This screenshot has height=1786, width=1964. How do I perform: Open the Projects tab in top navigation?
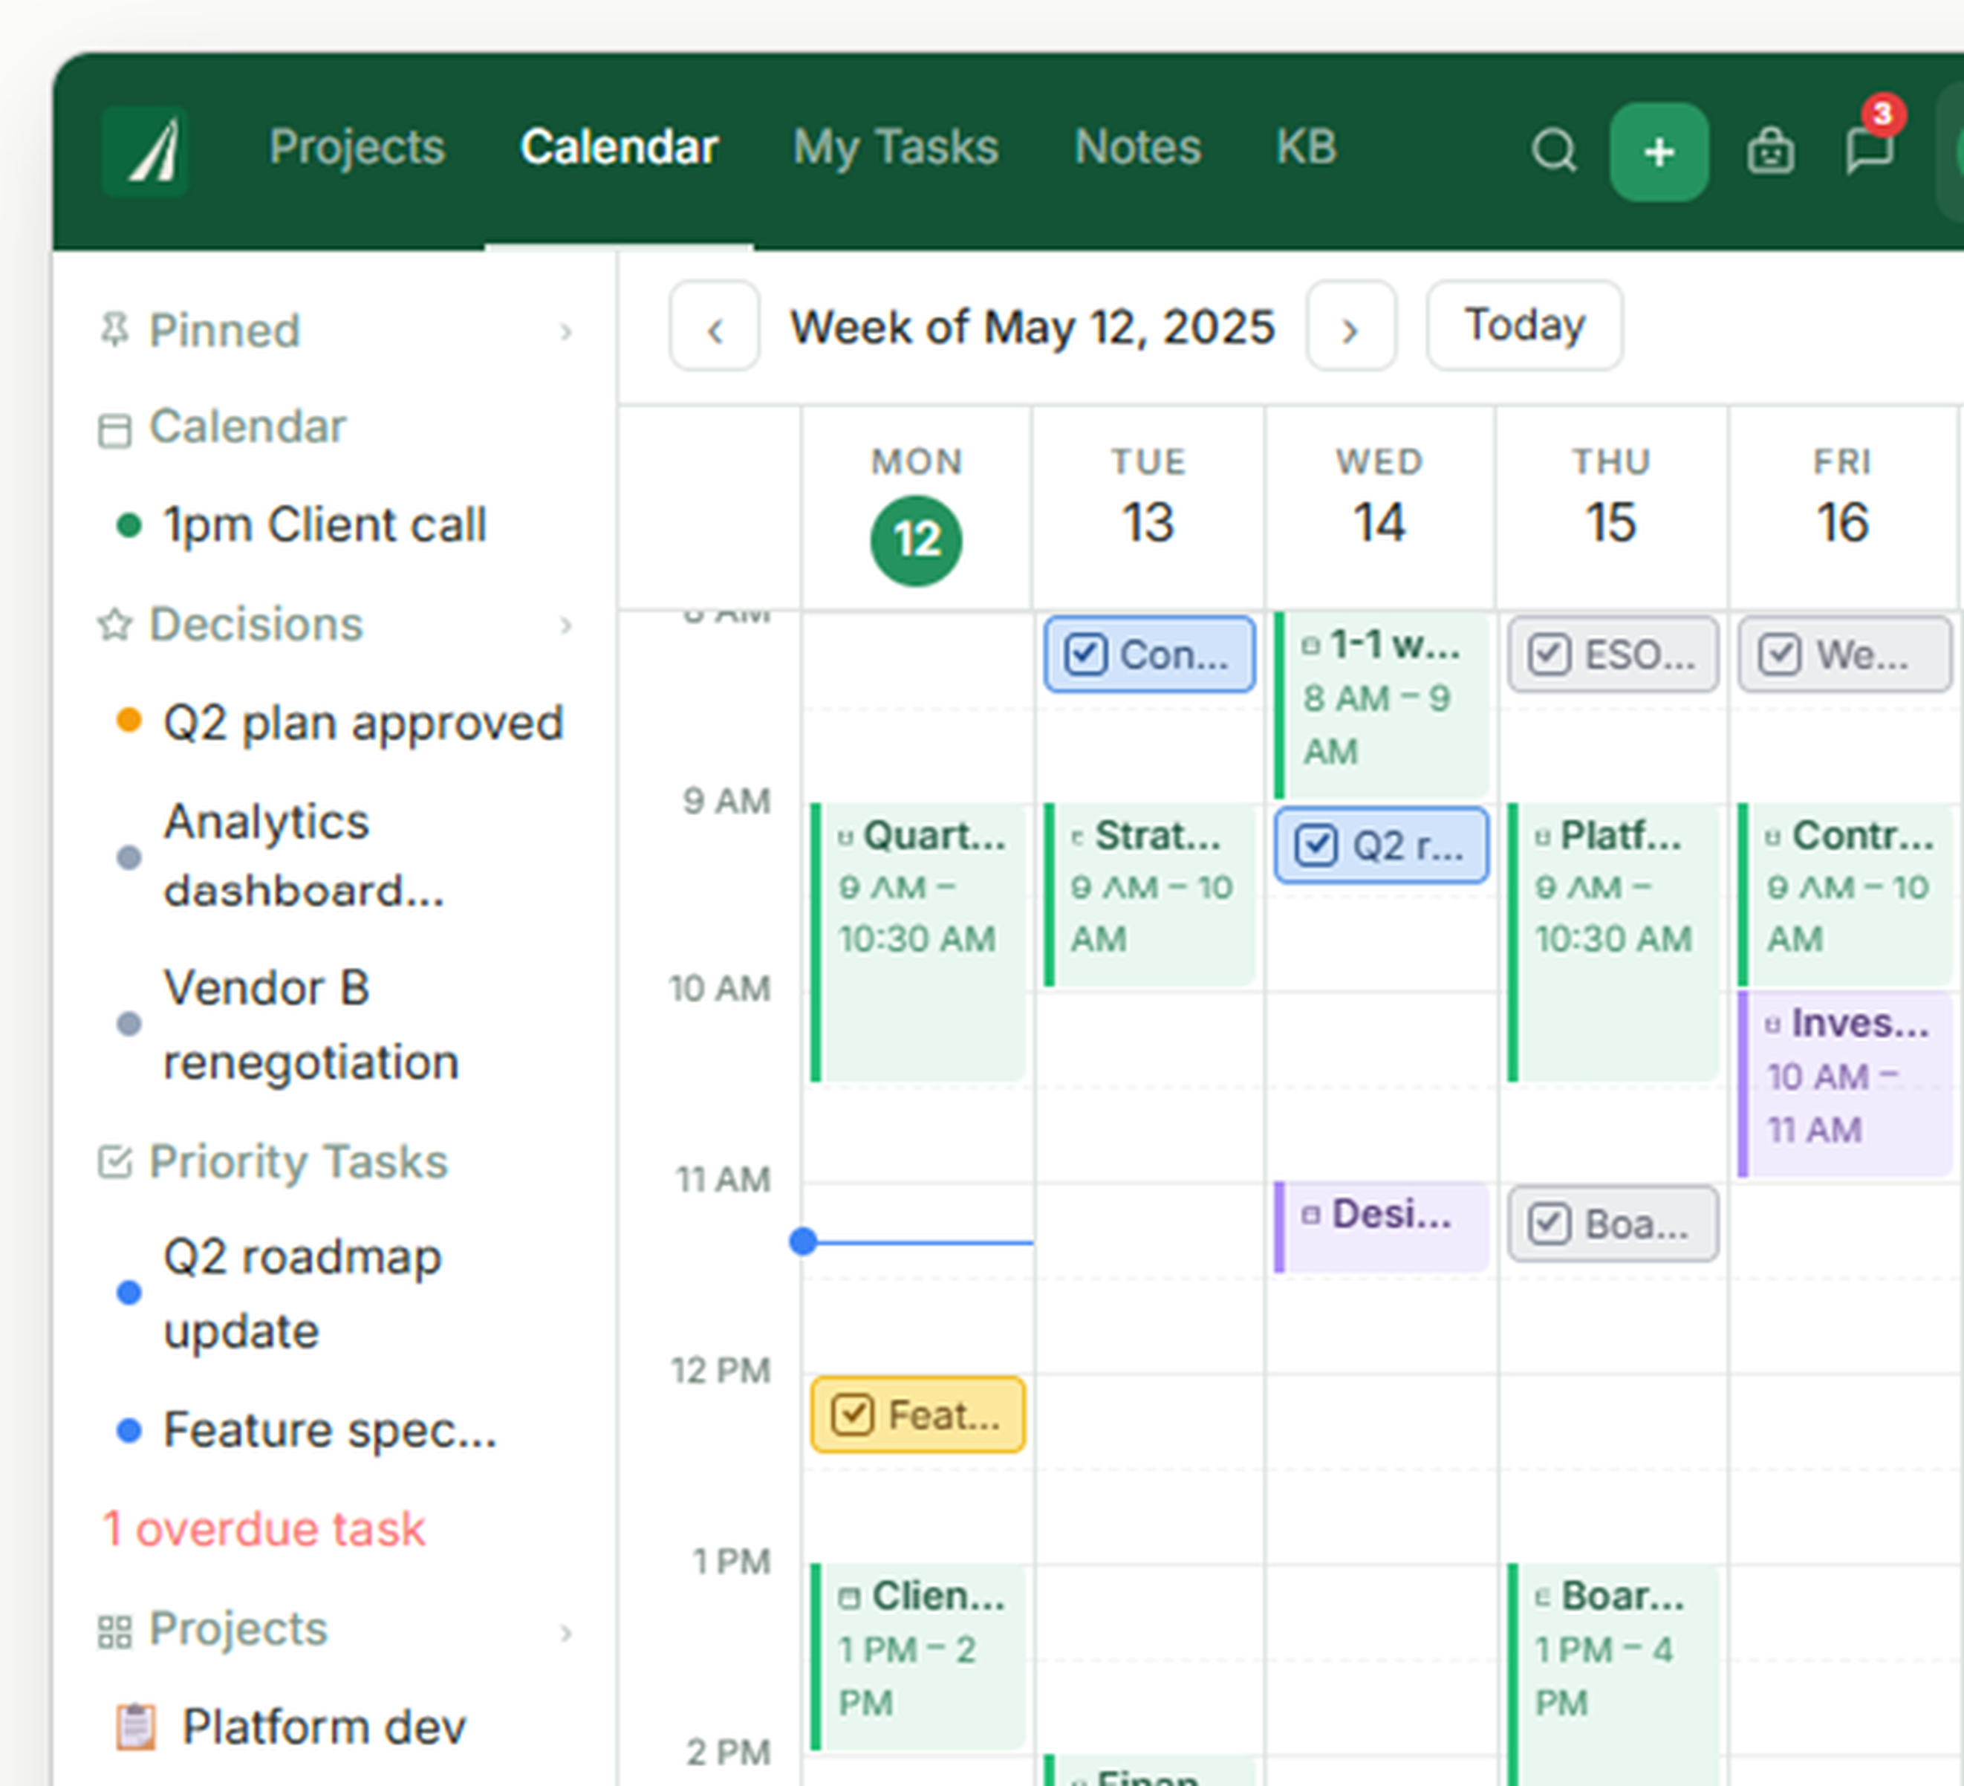(357, 147)
